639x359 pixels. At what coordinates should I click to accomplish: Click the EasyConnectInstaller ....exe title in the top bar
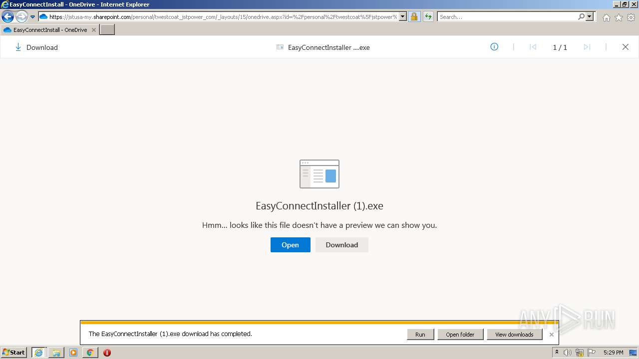[x=329, y=47]
